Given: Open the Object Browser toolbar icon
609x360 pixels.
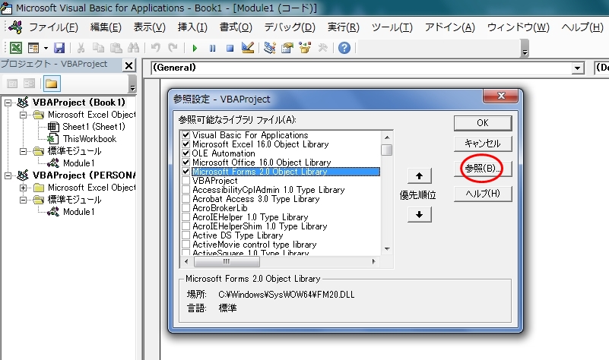Looking at the screenshot, I should coord(305,48).
